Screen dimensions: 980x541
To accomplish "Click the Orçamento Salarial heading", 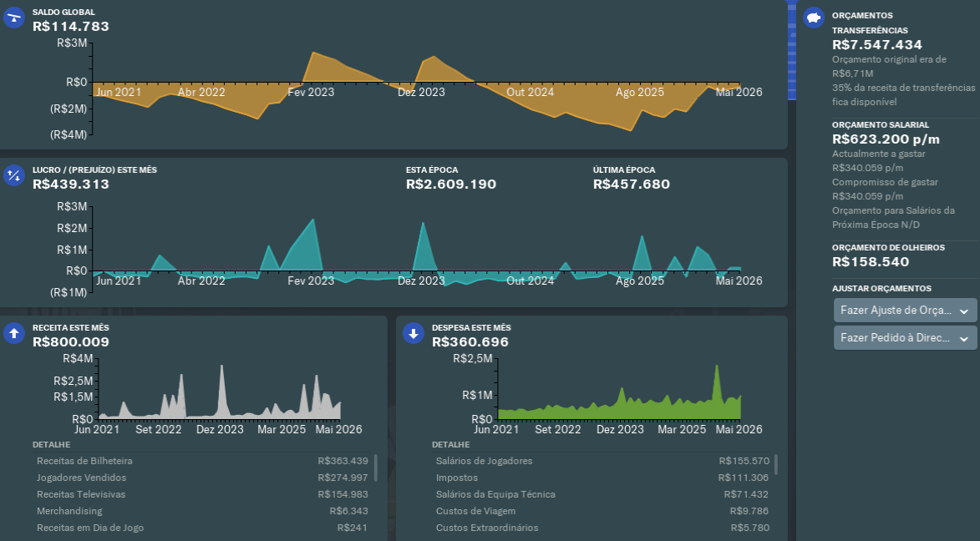I will point(881,125).
